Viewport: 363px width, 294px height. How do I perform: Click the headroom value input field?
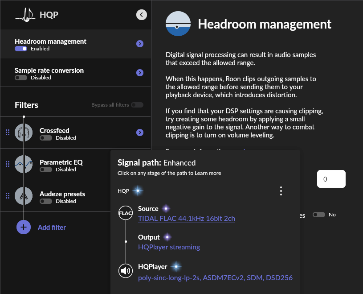(x=331, y=179)
